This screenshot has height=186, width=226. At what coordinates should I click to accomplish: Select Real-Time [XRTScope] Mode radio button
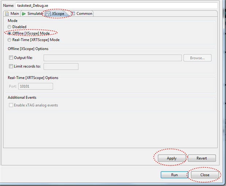pyautogui.click(x=9, y=40)
